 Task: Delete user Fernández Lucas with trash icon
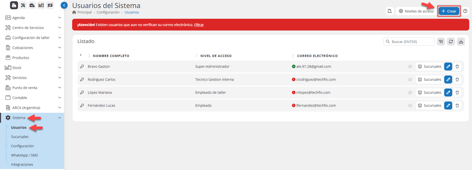tap(457, 105)
